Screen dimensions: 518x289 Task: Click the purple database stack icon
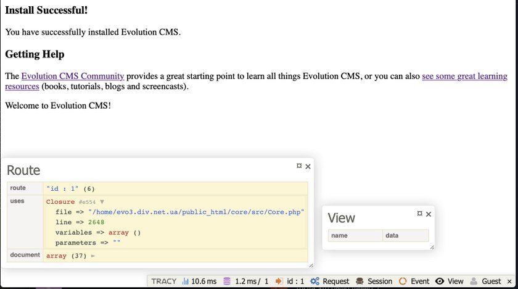[227, 282]
